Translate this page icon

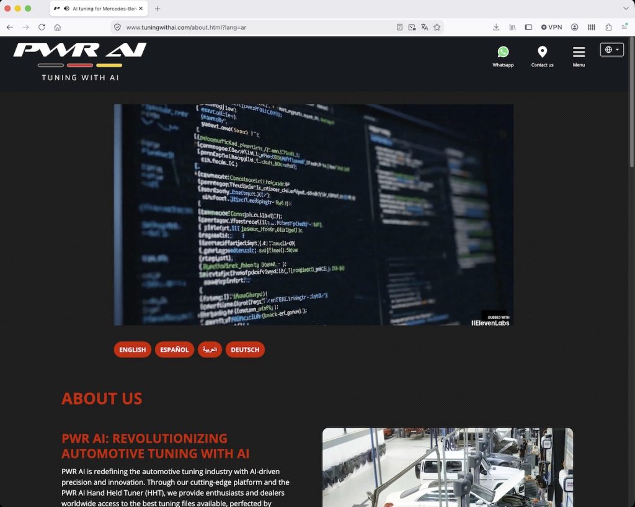(x=424, y=27)
